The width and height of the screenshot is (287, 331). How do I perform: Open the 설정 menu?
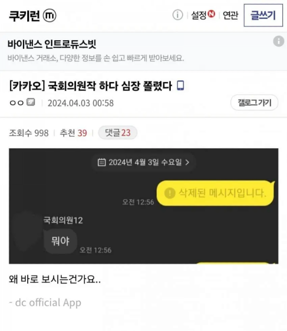(199, 15)
